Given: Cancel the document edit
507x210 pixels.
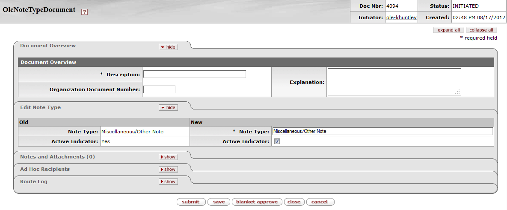Looking at the screenshot, I should (x=320, y=202).
